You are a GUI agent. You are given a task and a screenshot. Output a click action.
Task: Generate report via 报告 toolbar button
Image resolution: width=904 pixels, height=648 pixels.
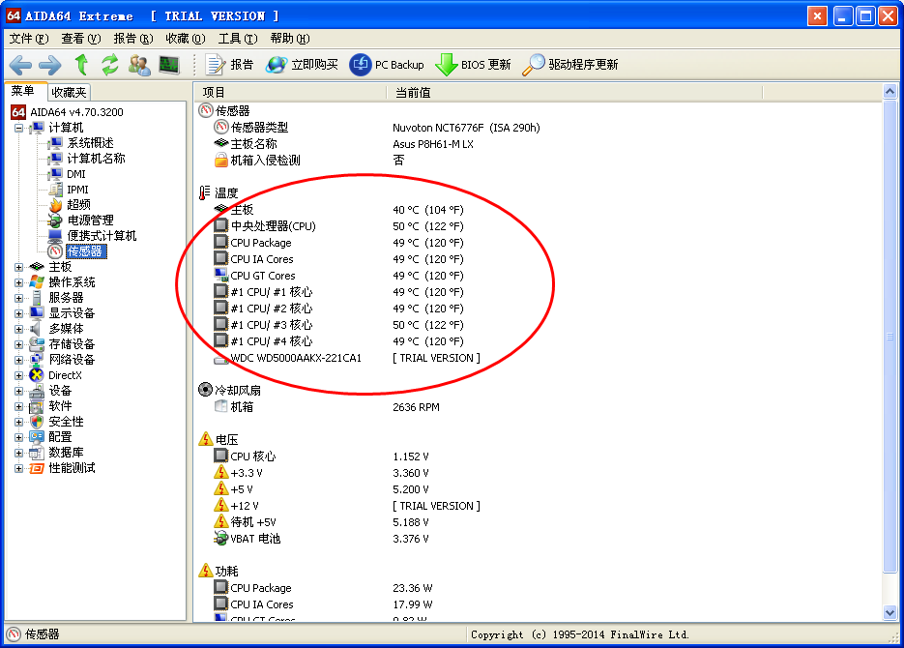point(229,65)
